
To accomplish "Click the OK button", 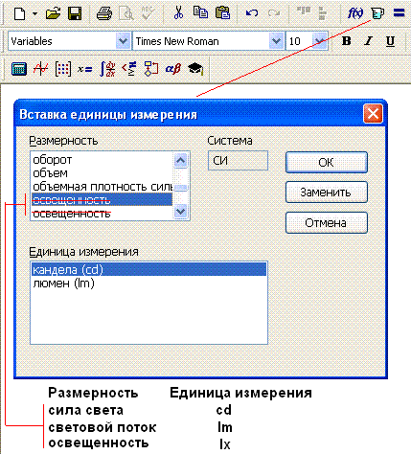I will click(x=327, y=163).
